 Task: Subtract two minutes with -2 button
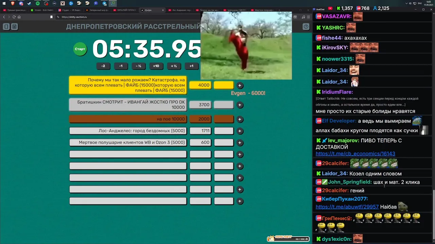[x=103, y=66]
